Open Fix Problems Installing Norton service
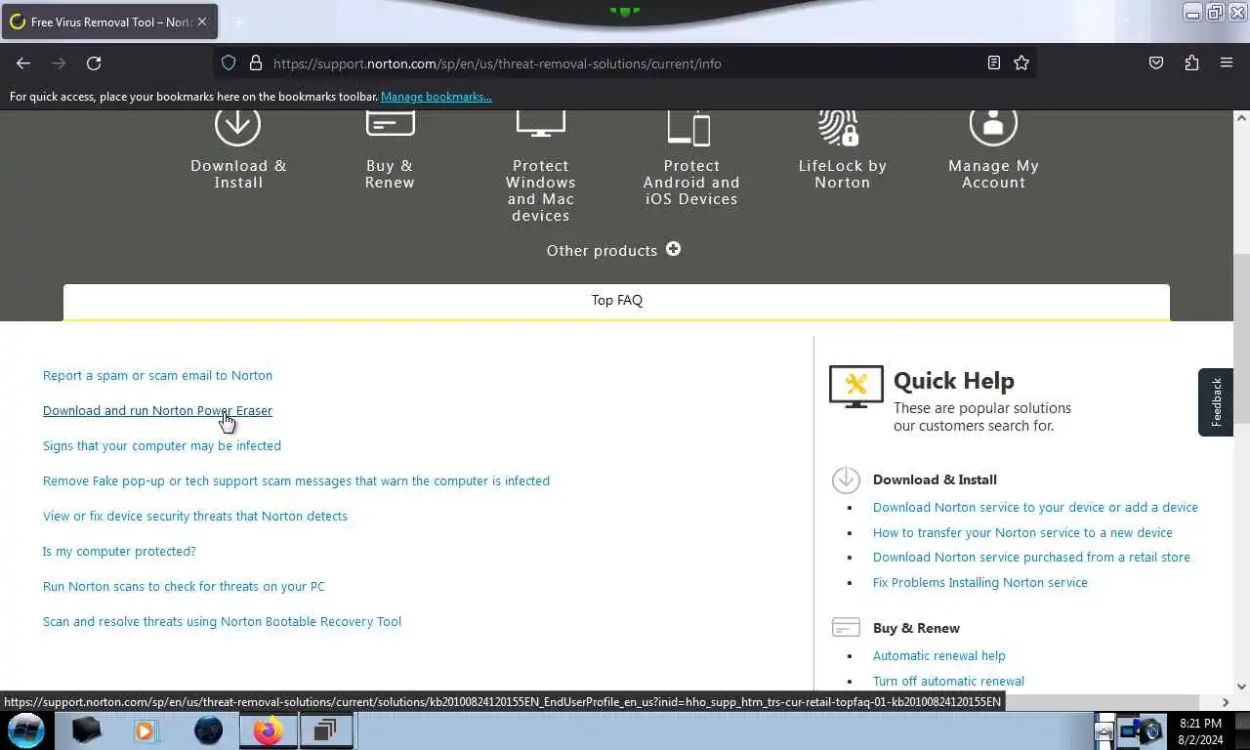This screenshot has width=1250, height=750. (979, 582)
